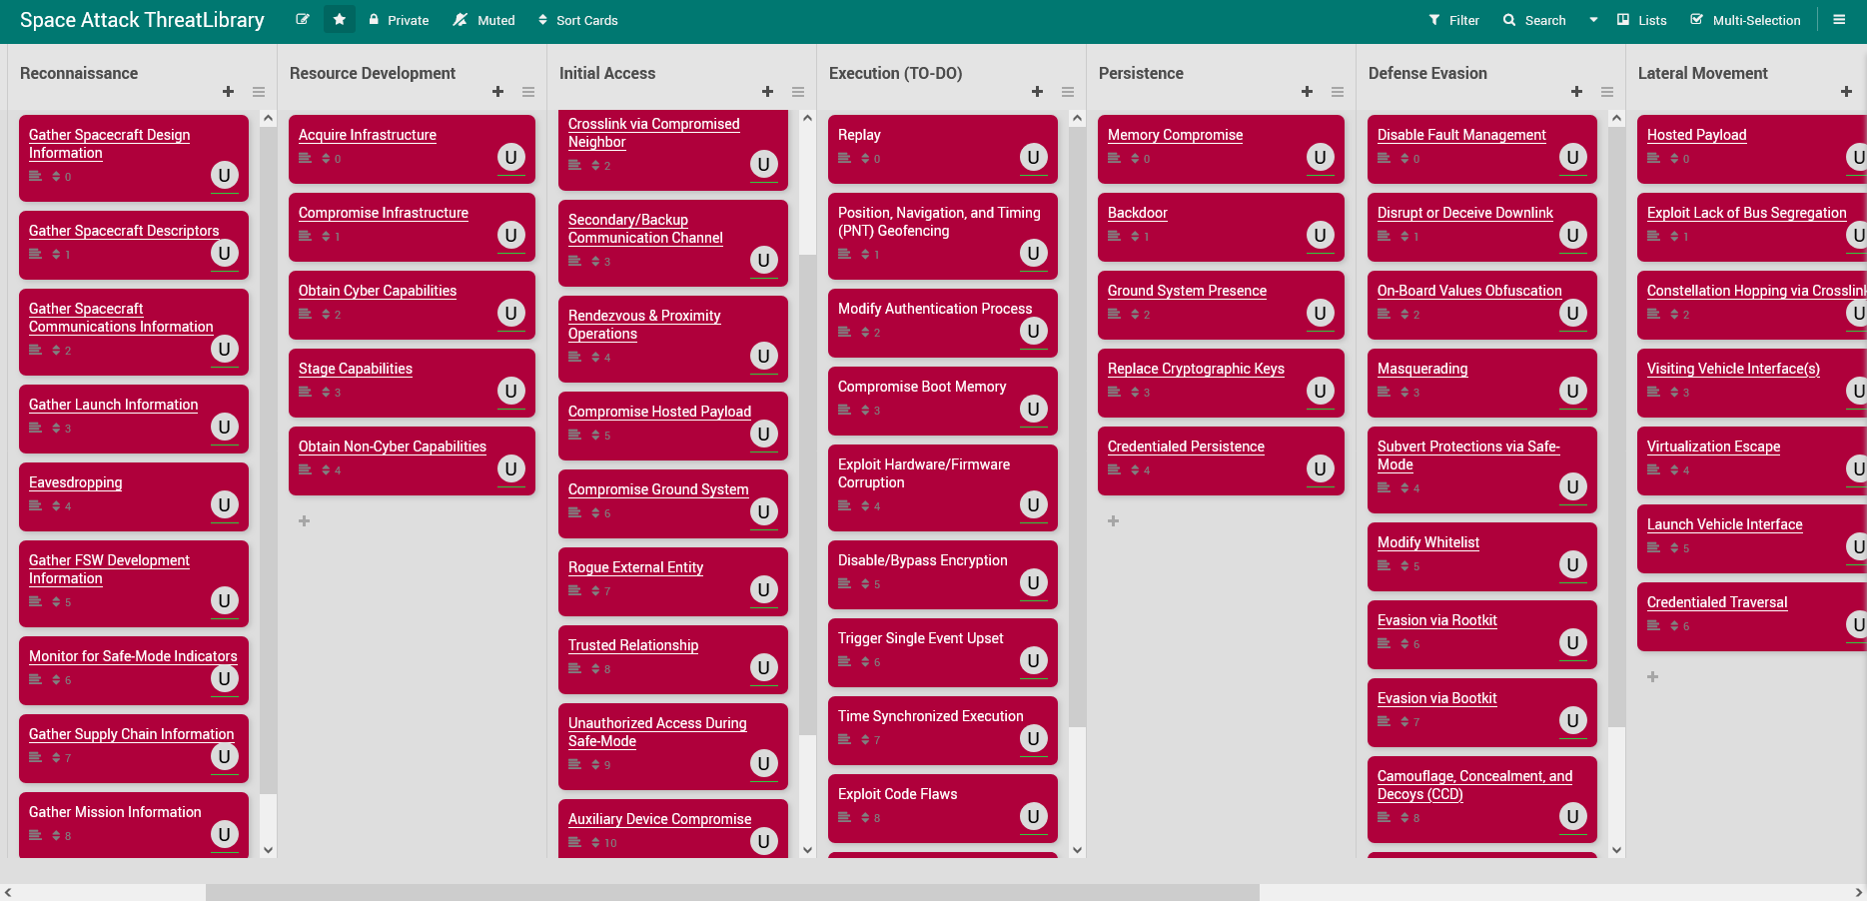Open the hamburger menu in top bar
This screenshot has width=1867, height=901.
pyautogui.click(x=1839, y=20)
